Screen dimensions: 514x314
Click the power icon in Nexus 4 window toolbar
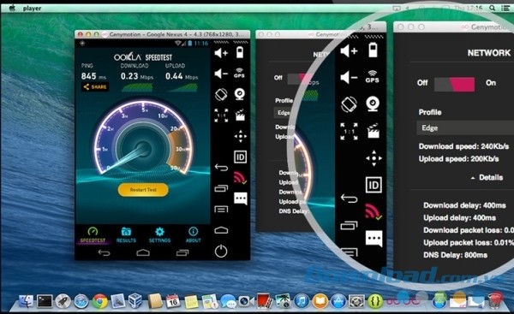(x=221, y=252)
